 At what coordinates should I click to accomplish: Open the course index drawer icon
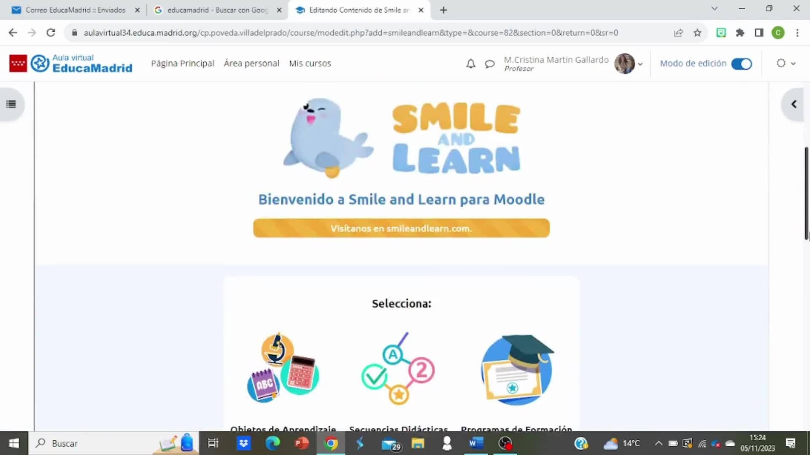coord(11,104)
